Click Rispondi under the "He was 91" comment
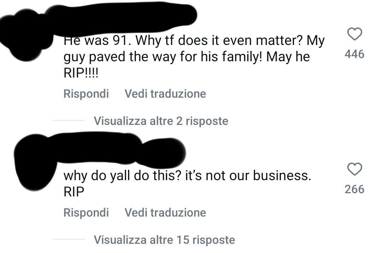 pyautogui.click(x=86, y=94)
